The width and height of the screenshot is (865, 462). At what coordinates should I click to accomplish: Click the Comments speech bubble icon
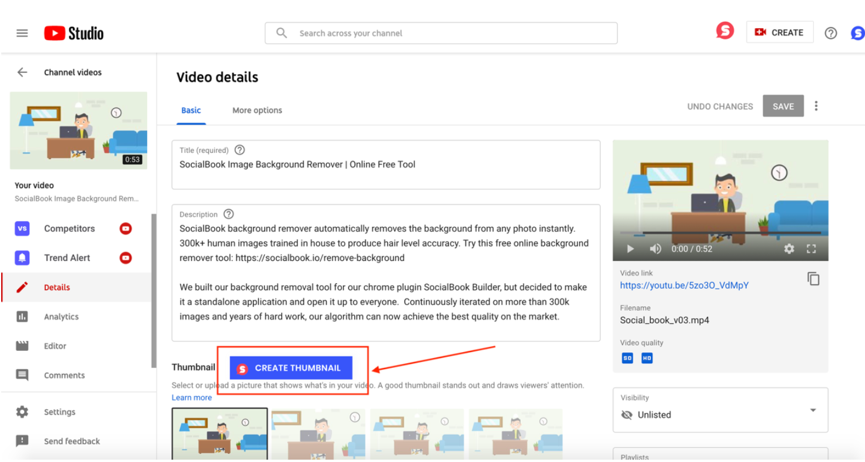(x=22, y=375)
